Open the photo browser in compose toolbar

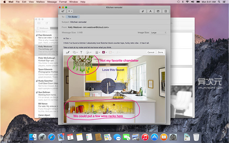click(x=158, y=11)
